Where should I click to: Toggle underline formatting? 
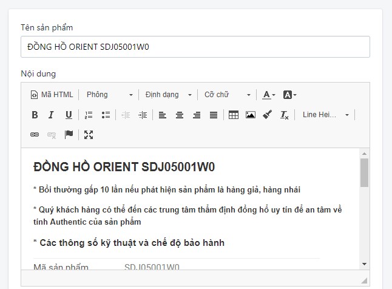(69, 115)
